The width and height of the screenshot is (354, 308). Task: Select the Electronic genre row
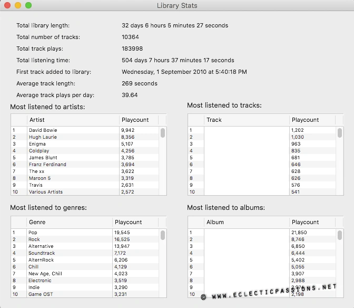[x=85, y=281]
